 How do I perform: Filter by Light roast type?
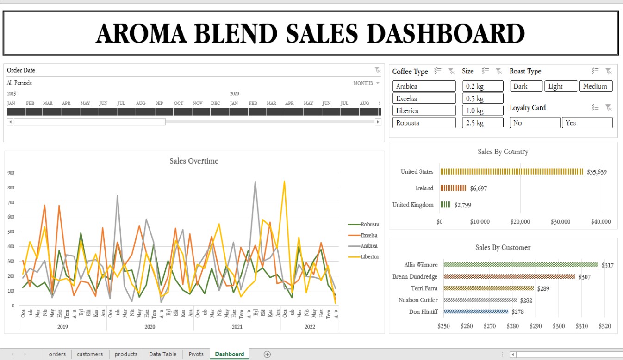click(x=561, y=86)
